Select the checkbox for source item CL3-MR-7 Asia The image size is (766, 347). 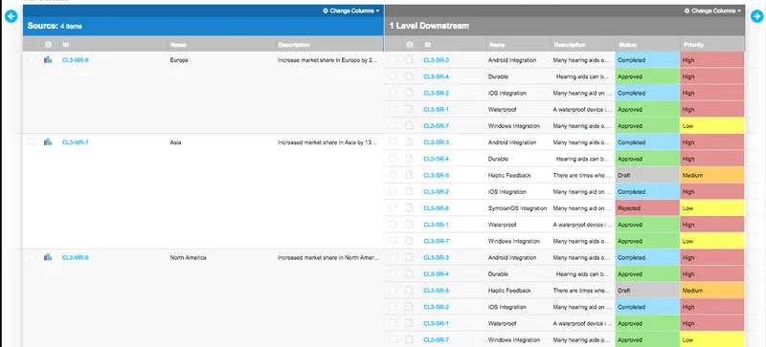pyautogui.click(x=32, y=141)
